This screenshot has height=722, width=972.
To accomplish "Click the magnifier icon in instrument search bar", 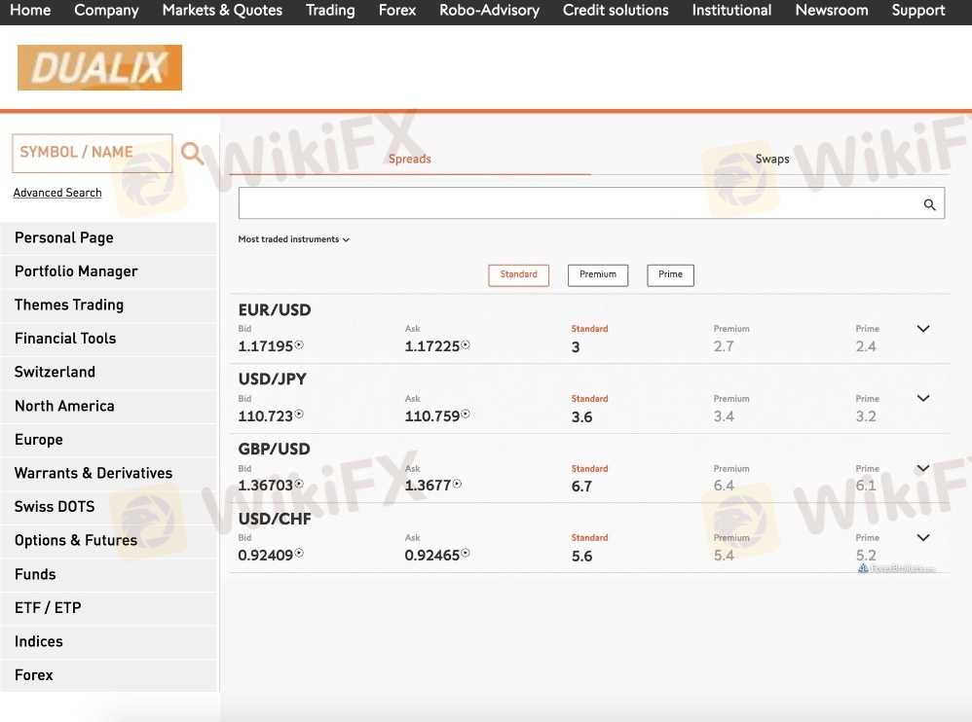I will pyautogui.click(x=929, y=204).
